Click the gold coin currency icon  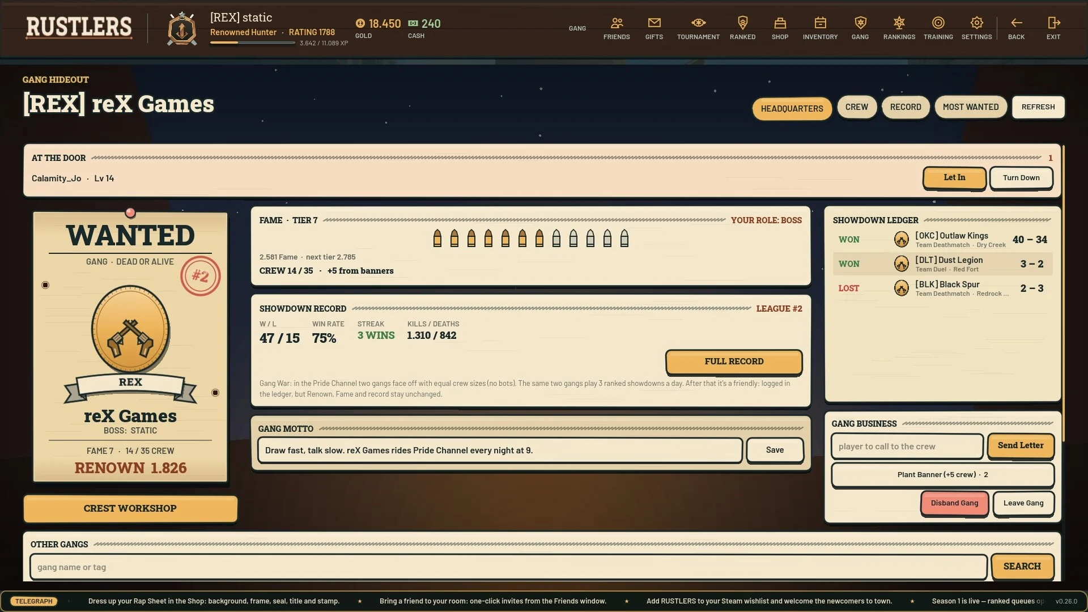[x=360, y=23]
